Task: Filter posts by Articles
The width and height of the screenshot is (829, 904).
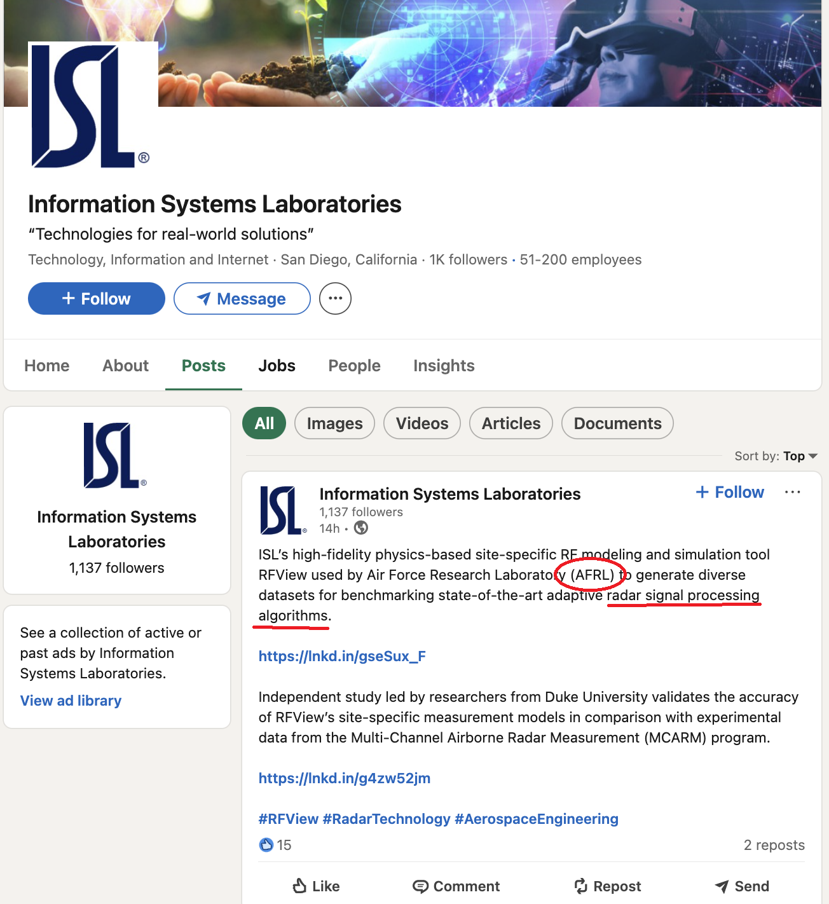Action: coord(511,423)
